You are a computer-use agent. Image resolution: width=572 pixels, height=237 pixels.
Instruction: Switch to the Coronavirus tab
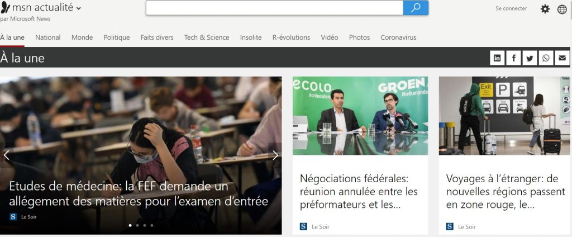tap(398, 37)
